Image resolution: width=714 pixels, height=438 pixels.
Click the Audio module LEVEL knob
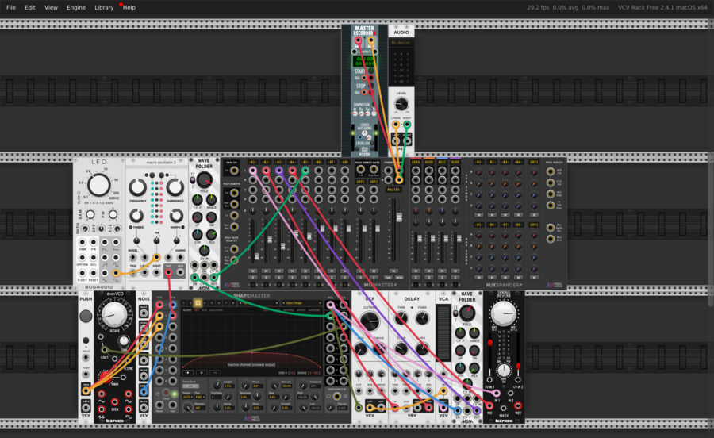(x=401, y=104)
